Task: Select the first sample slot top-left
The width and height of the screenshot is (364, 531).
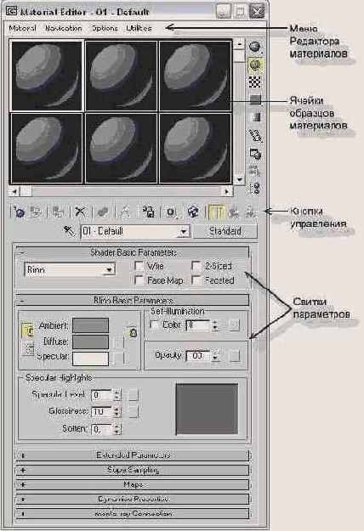Action: tap(47, 75)
